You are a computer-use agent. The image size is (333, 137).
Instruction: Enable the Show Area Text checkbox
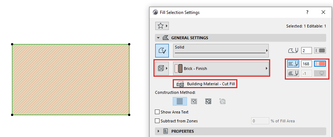(x=157, y=112)
